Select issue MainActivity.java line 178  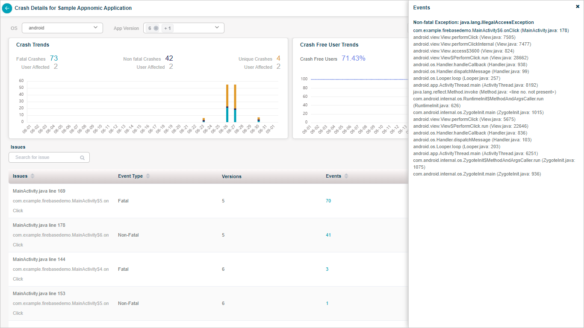pos(39,225)
